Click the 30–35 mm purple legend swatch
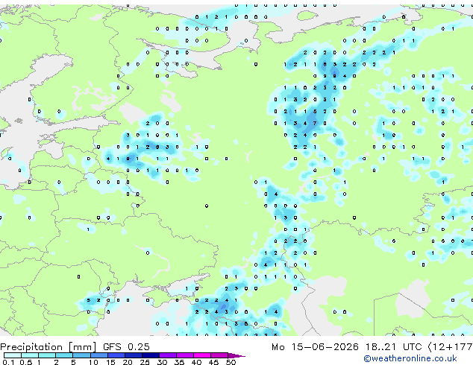 (x=168, y=355)
